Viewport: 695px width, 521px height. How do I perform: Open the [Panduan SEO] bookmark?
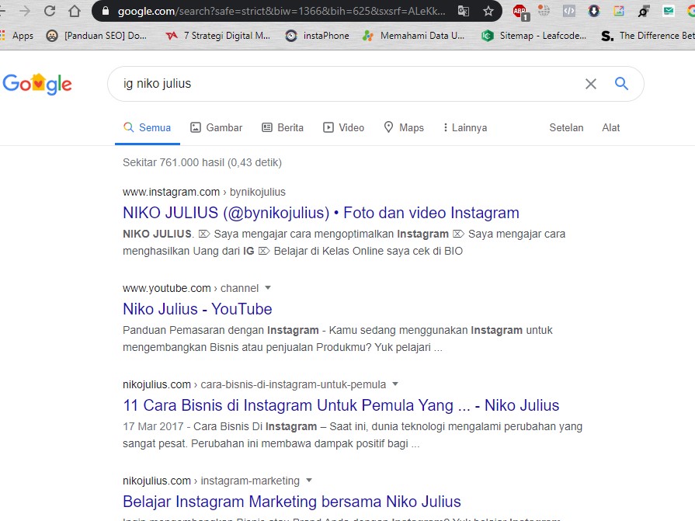[96, 36]
